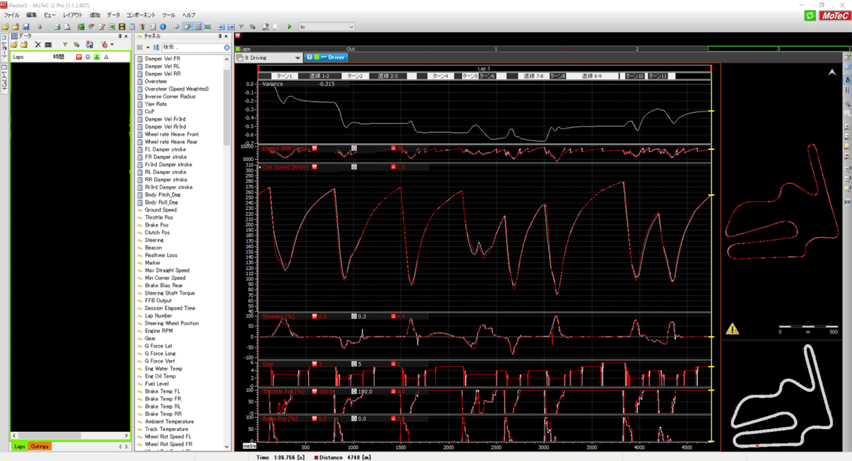
Task: Close the チャネル panel
Action: tap(226, 36)
